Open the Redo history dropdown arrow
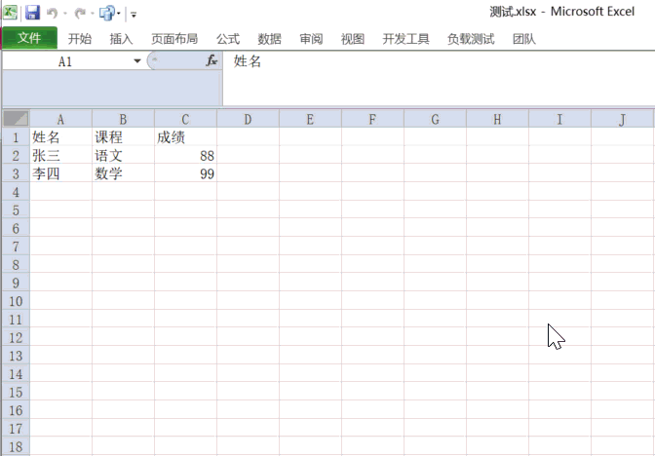 (93, 14)
